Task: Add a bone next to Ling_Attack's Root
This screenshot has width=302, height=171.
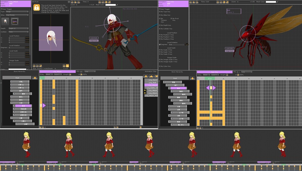Action: click(35, 78)
